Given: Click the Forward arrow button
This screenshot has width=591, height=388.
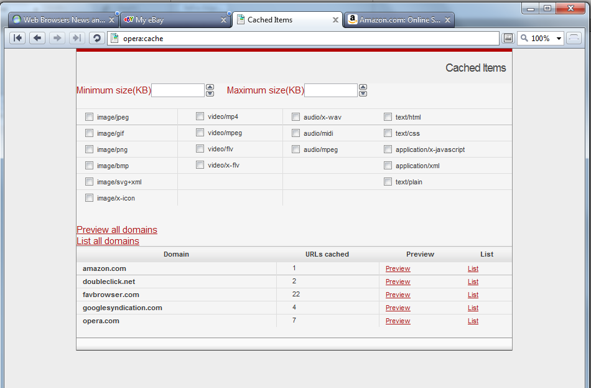Looking at the screenshot, I should point(57,39).
